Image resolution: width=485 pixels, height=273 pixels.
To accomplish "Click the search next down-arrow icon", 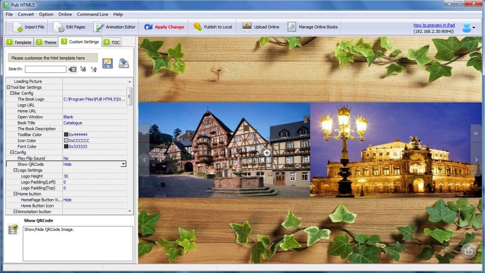I will (x=83, y=69).
